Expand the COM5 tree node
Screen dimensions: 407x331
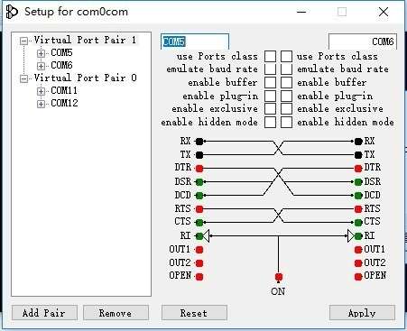(41, 53)
